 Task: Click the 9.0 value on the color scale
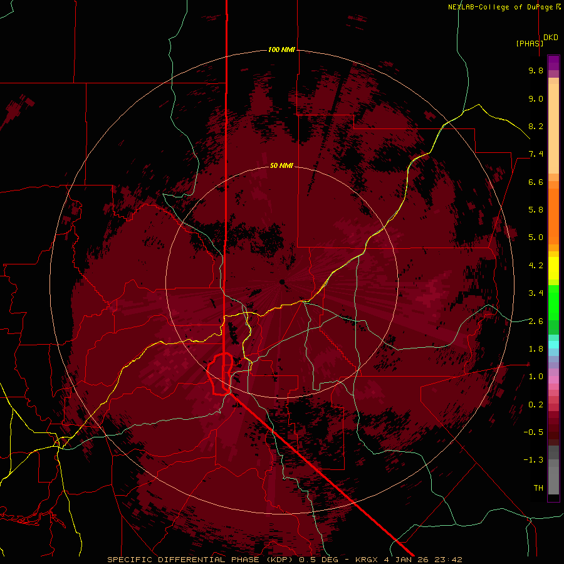536,98
